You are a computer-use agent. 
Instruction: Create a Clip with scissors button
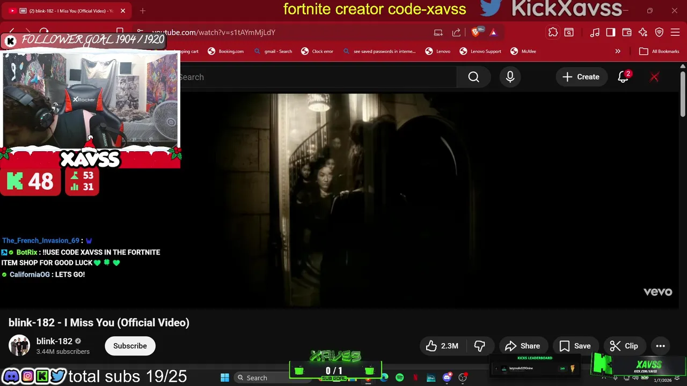[x=624, y=346]
